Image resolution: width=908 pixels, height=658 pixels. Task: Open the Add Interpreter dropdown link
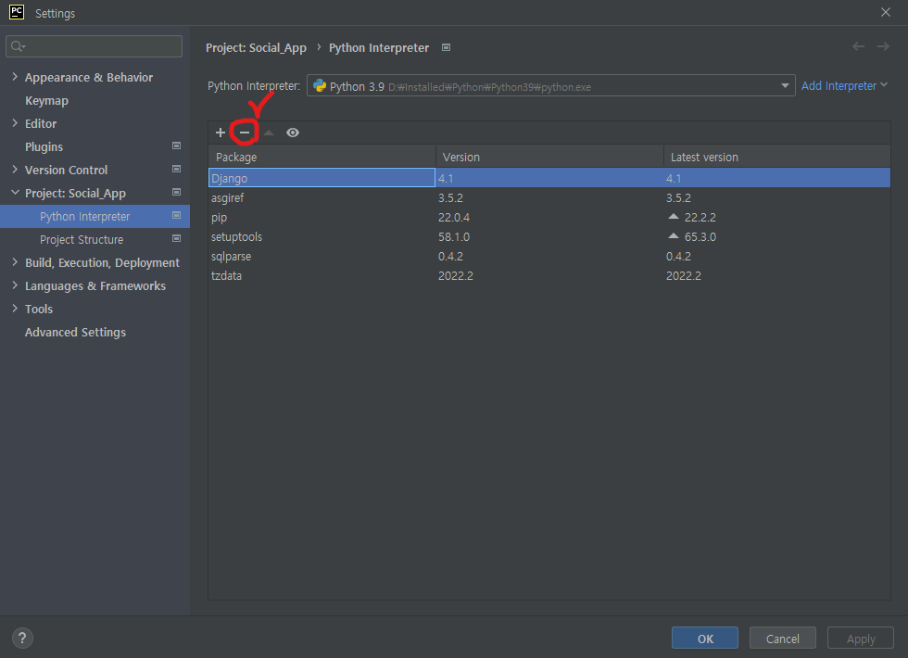click(844, 85)
